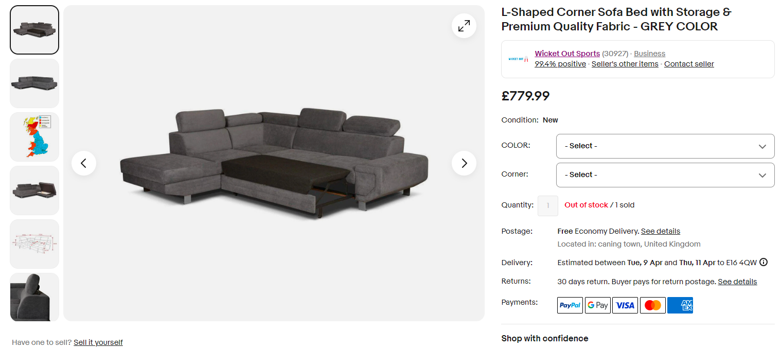
Task: View the seller's other items
Action: [x=625, y=64]
